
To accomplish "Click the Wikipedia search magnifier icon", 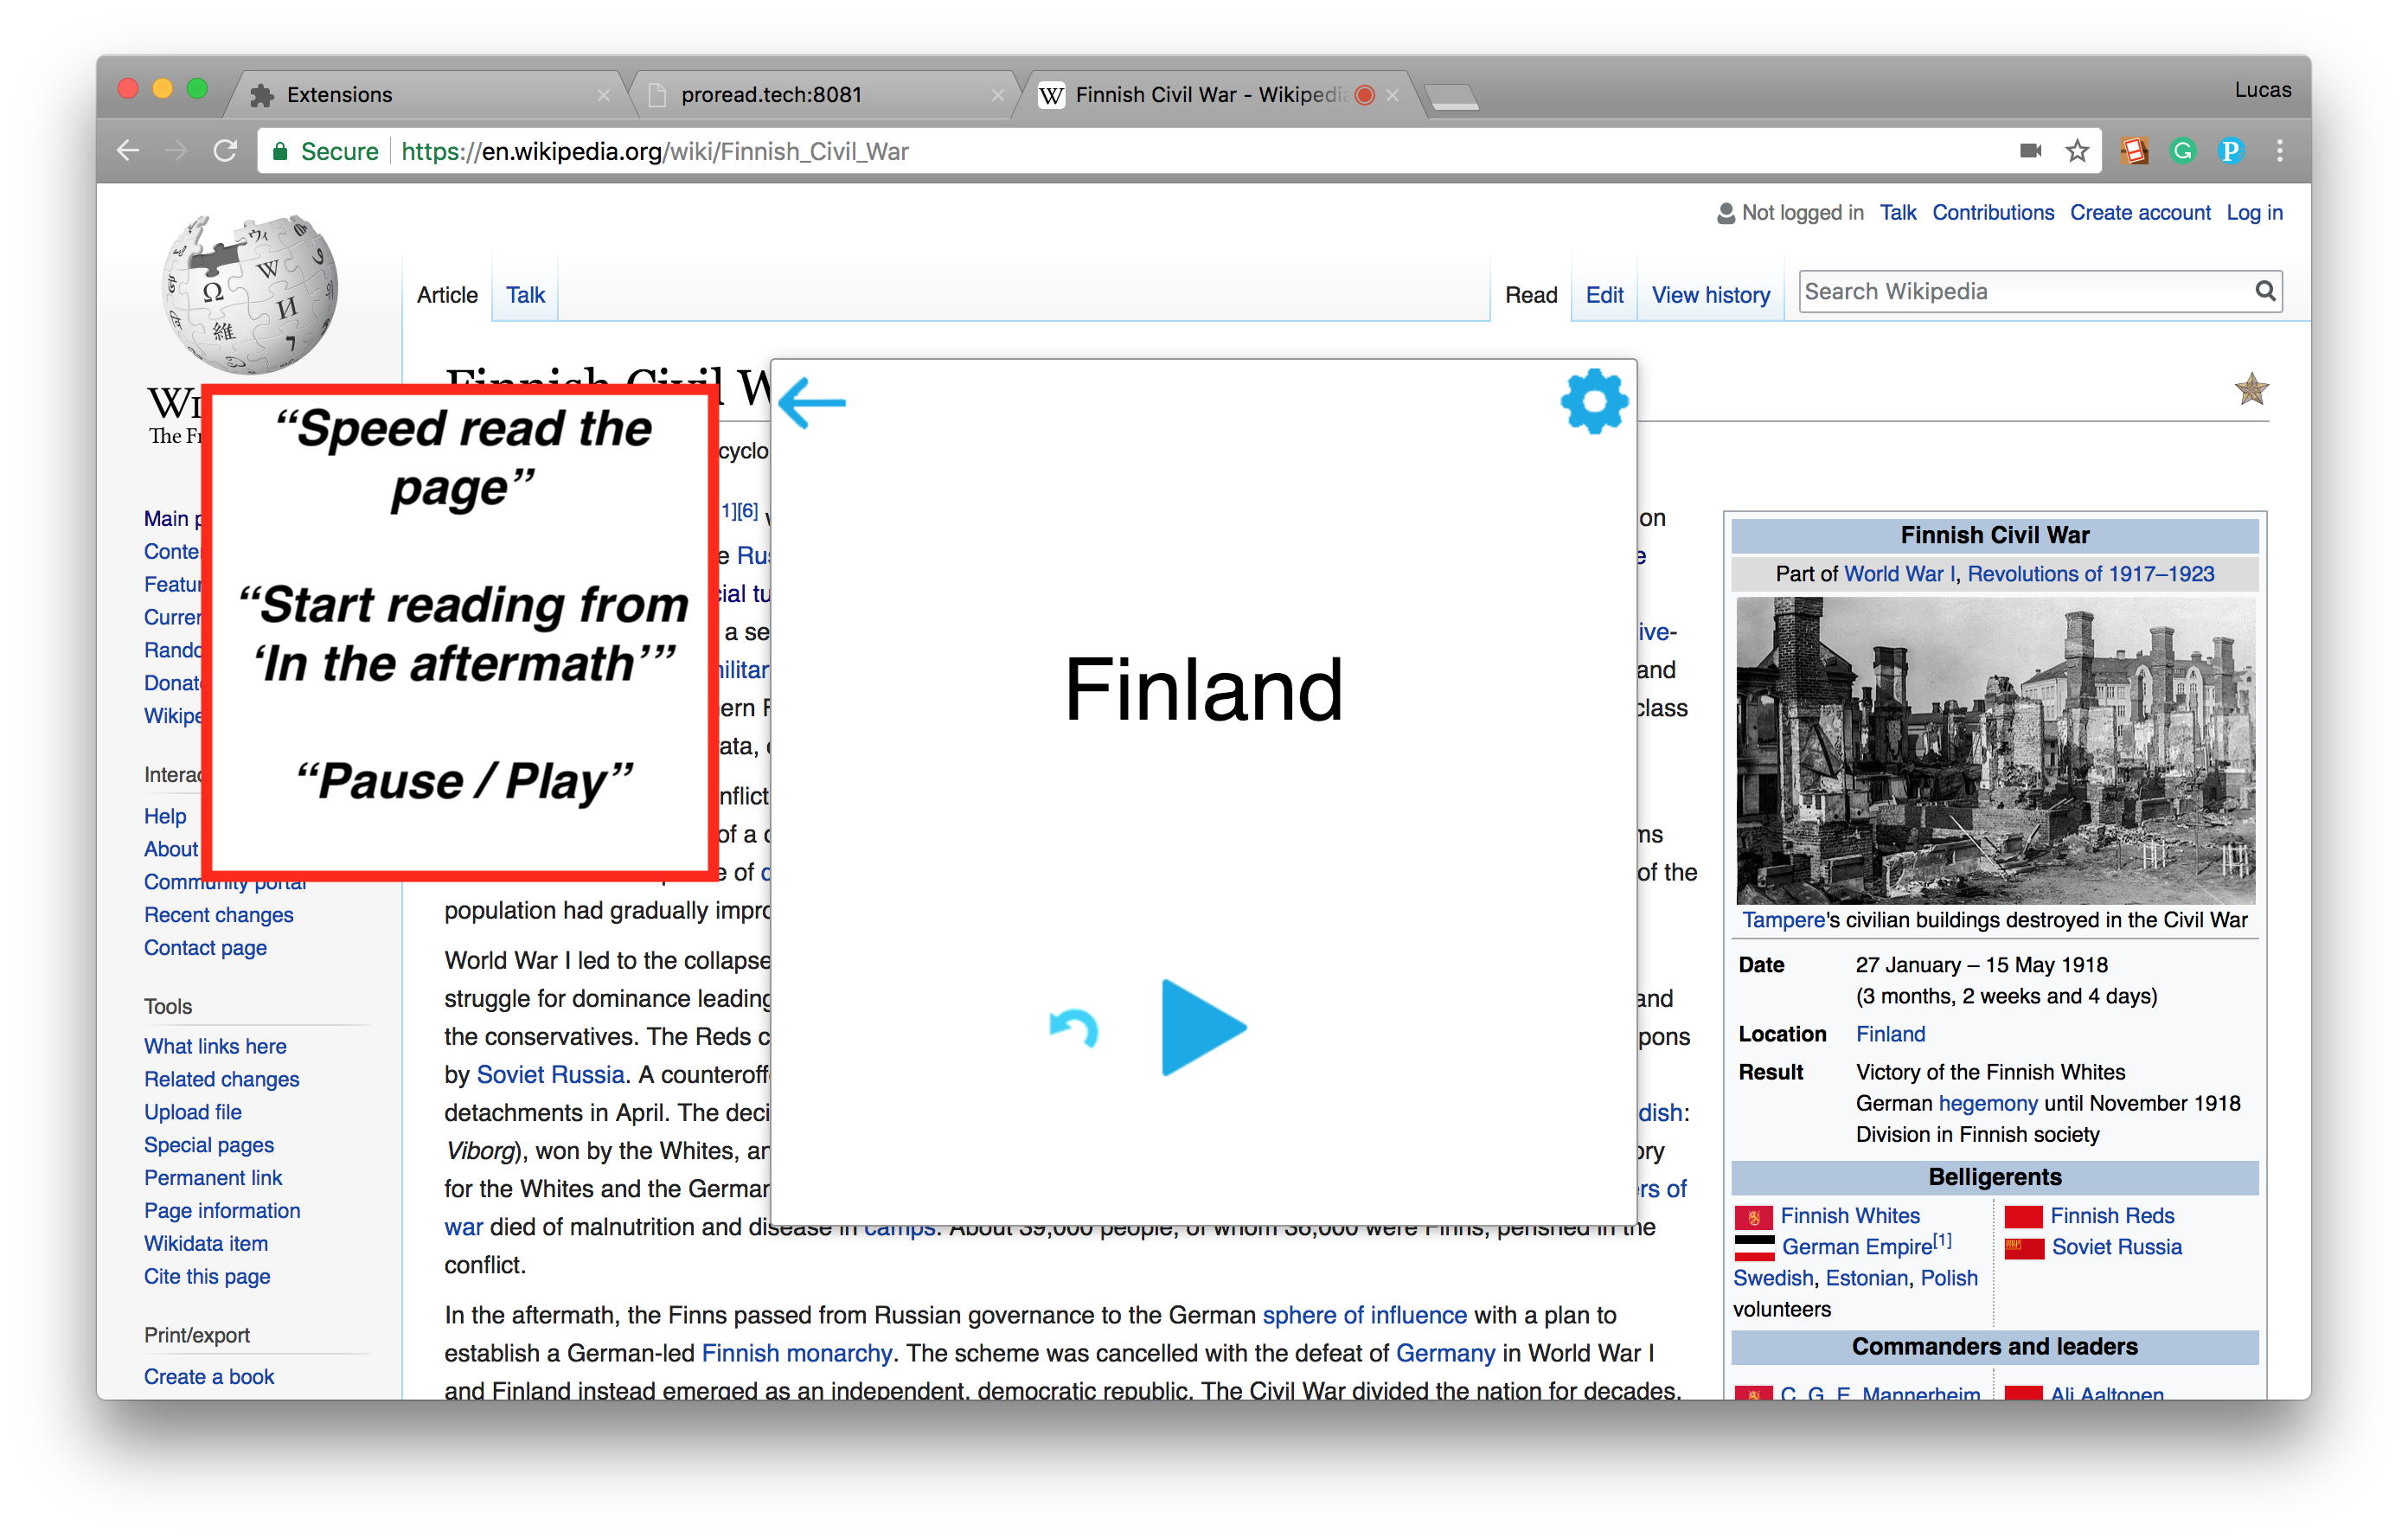I will pos(2265,291).
